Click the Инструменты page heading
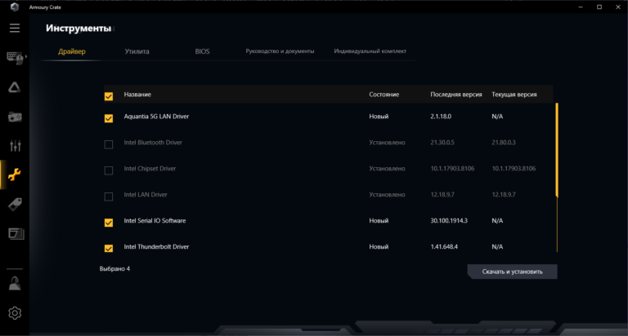 (78, 28)
